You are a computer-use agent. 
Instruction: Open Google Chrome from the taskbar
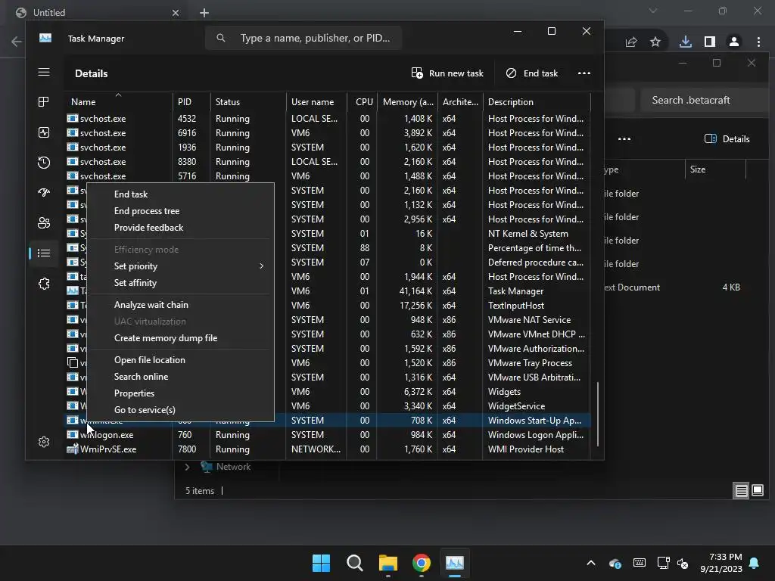coord(421,563)
